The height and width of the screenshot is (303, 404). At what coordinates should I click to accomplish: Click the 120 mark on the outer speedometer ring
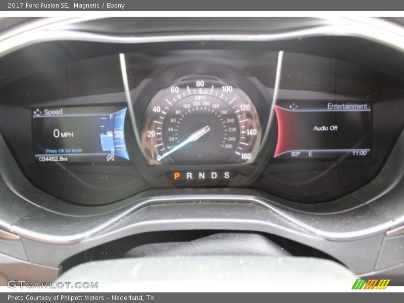245,108
